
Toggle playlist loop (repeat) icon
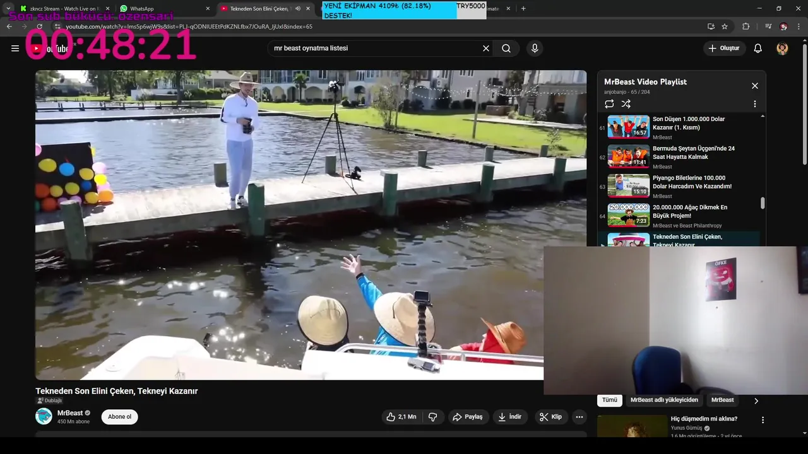click(x=609, y=104)
